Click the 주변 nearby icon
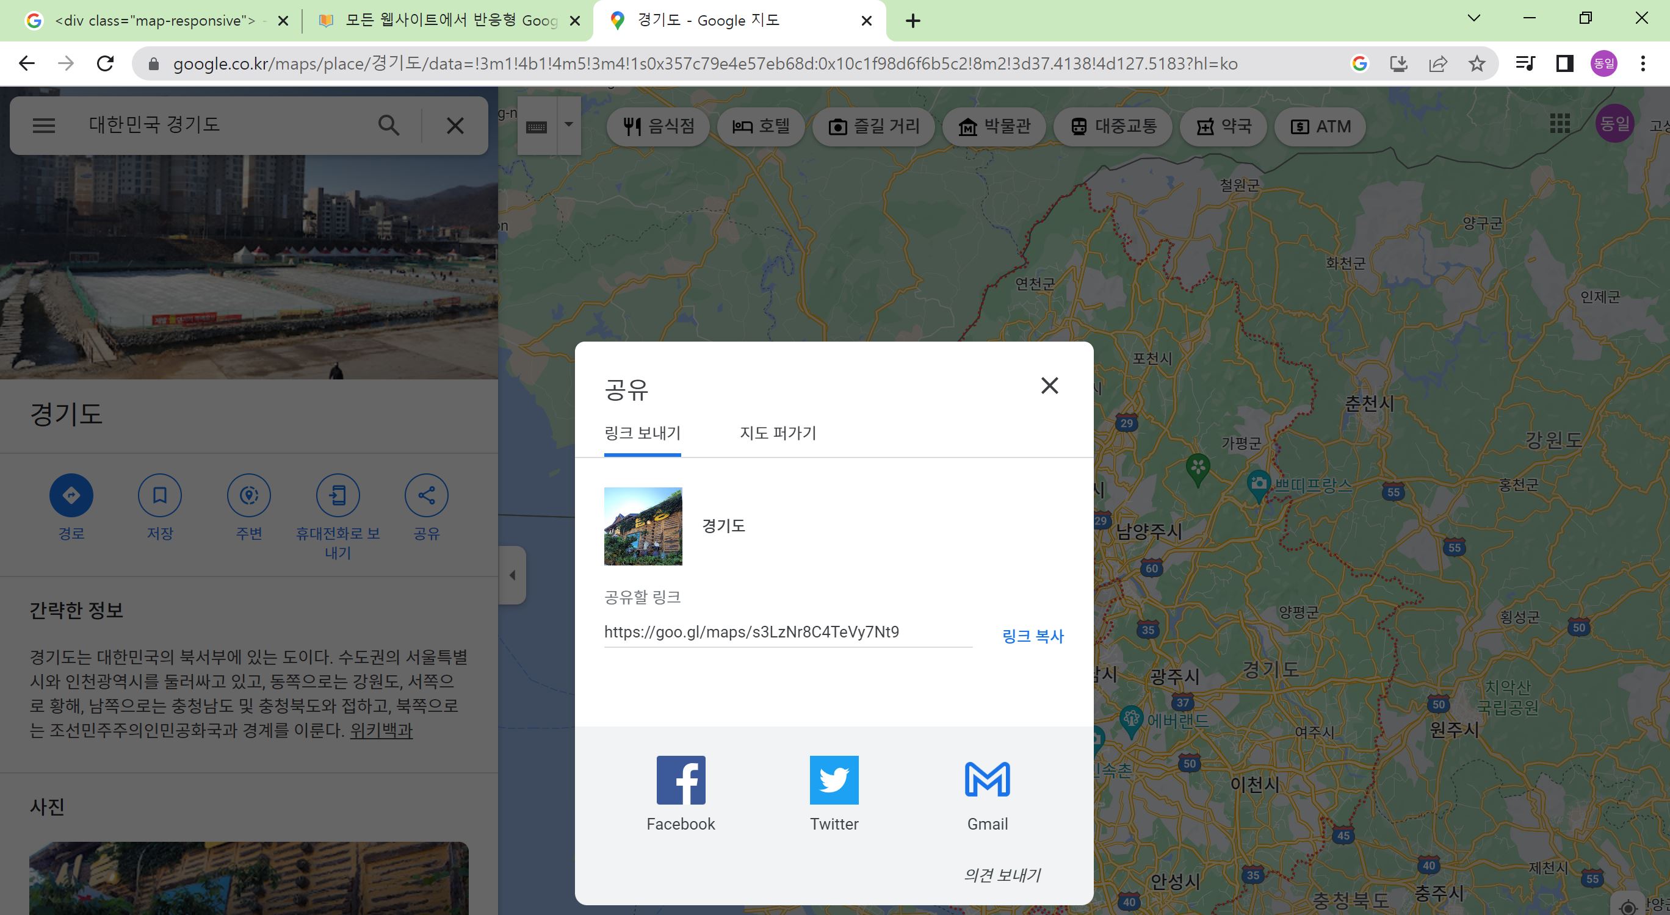Screen dimensions: 1670x915 249,496
